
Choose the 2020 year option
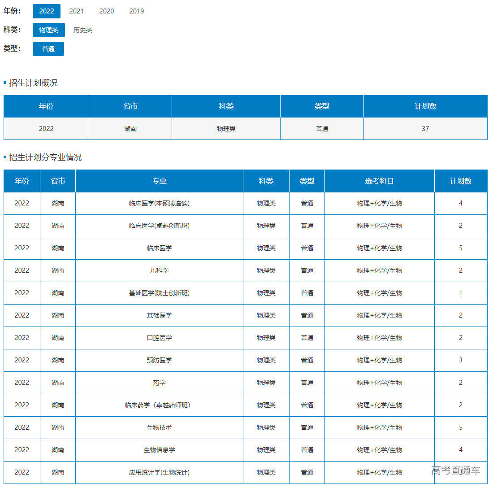click(106, 11)
